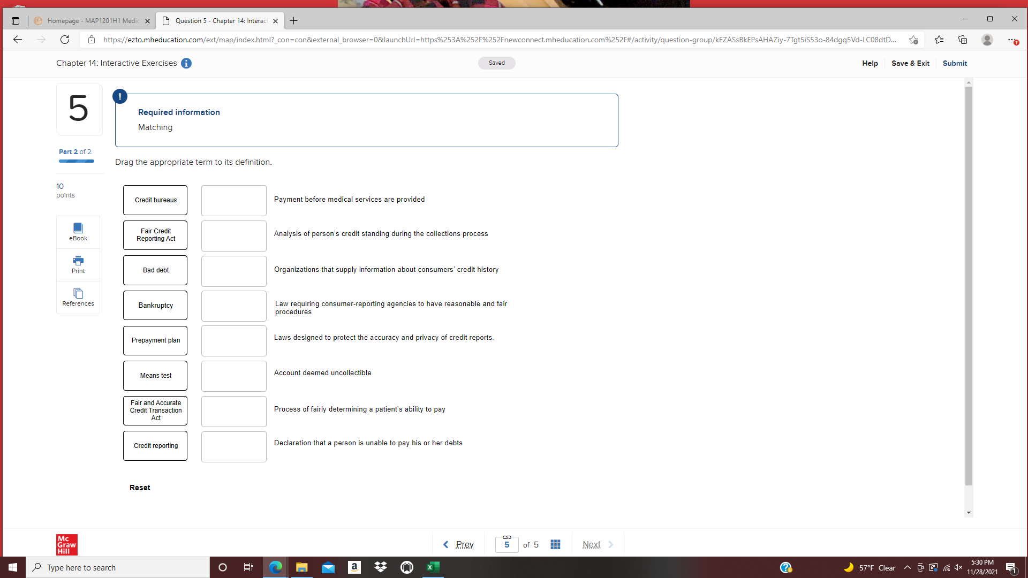Click the chapter information info icon

[186, 63]
